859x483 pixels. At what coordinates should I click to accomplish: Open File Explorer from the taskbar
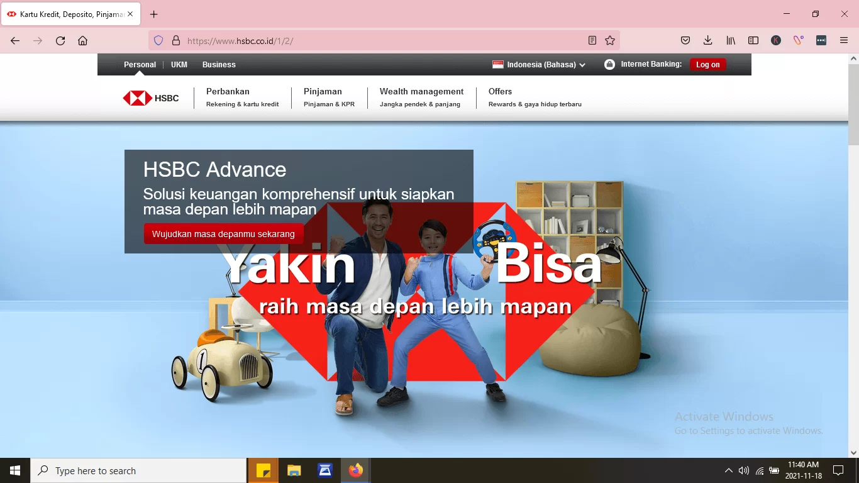point(294,470)
